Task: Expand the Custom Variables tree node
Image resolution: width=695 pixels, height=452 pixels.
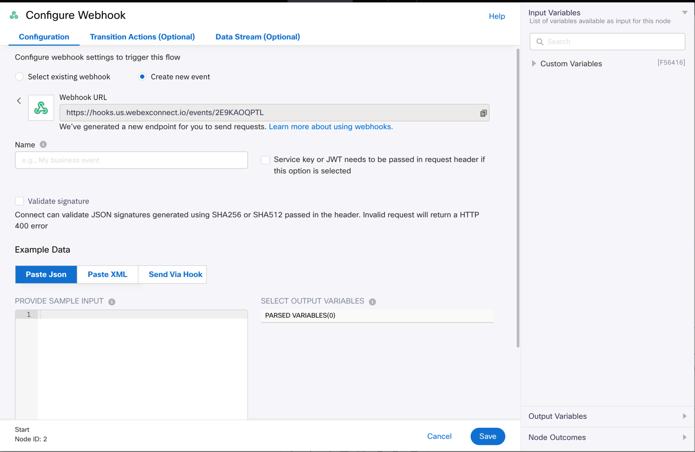Action: 534,64
